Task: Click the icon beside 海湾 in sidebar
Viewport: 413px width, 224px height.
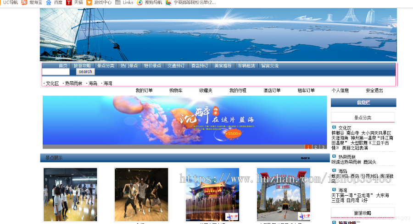Action: pos(334,190)
